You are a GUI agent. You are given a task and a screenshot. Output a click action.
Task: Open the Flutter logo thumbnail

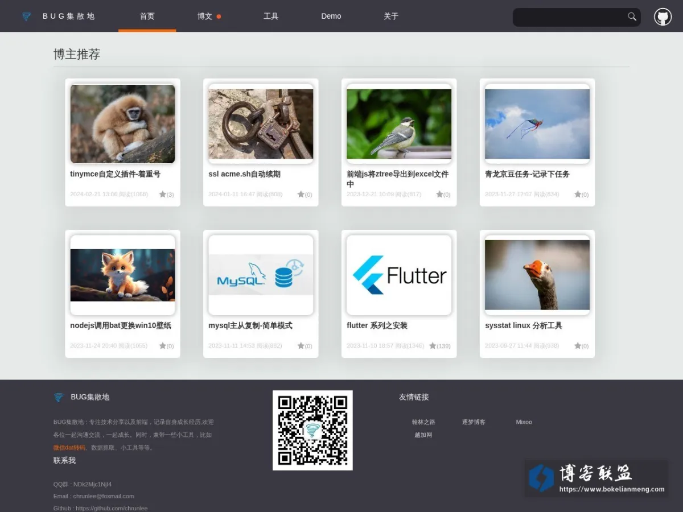(399, 275)
